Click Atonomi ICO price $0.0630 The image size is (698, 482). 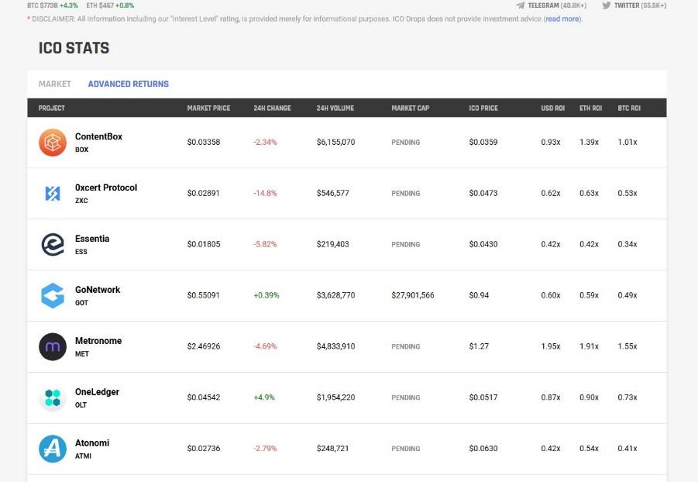coord(483,448)
